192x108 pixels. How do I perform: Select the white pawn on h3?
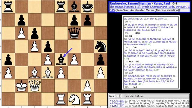point(101,73)
